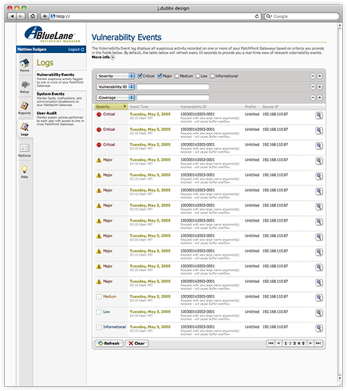The height and width of the screenshot is (391, 347).
Task: Enable the Informational severity checkbox
Action: coord(212,76)
